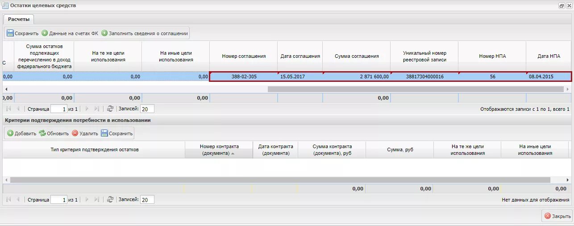Click Уникальный номер реестровой записи header
Image resolution: width=574 pixels, height=226 pixels.
pyautogui.click(x=424, y=56)
